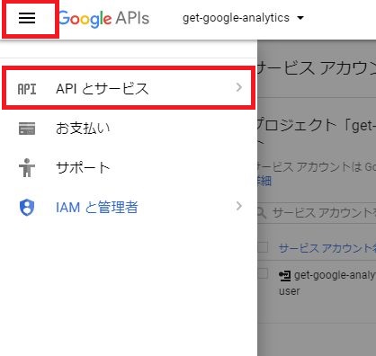Focus the サービス アカウント search field
This screenshot has height=356, width=376.
click(317, 213)
